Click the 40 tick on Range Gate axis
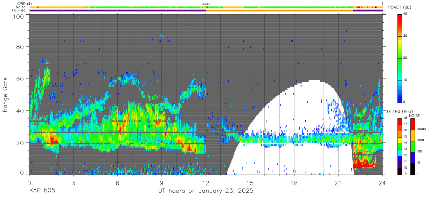Image resolution: width=430 pixels, height=198 pixels. (x=20, y=111)
